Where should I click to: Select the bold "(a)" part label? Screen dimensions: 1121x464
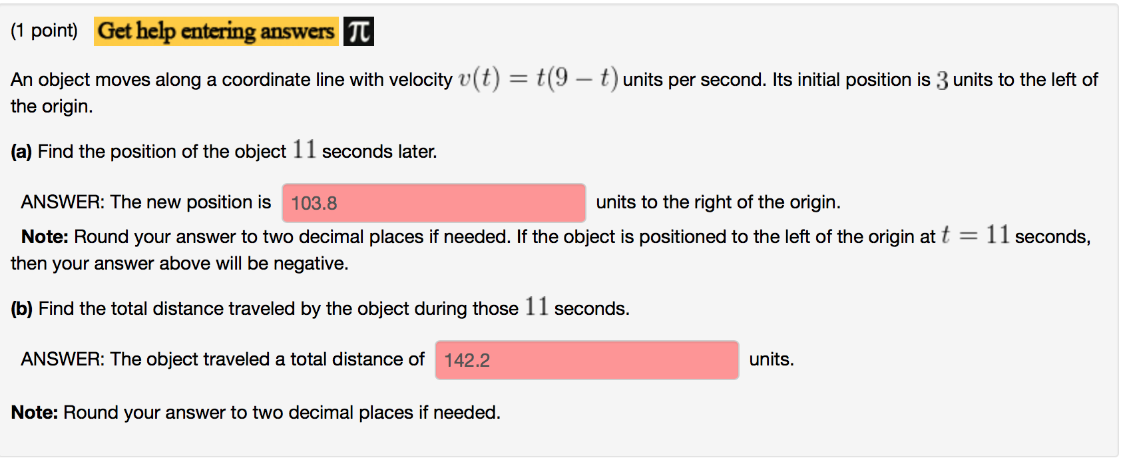21,152
